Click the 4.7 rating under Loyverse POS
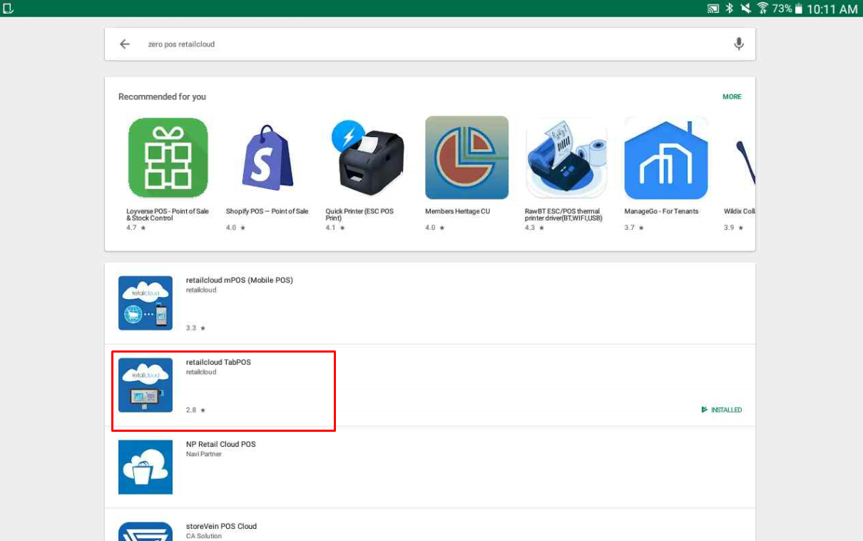Screen dimensions: 863x541 coord(136,228)
